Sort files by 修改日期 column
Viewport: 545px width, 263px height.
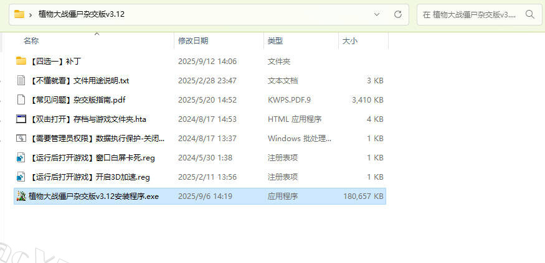193,41
